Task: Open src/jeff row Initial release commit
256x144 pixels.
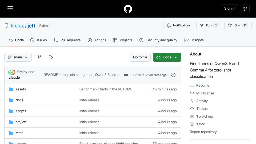Action: [x=89, y=122]
